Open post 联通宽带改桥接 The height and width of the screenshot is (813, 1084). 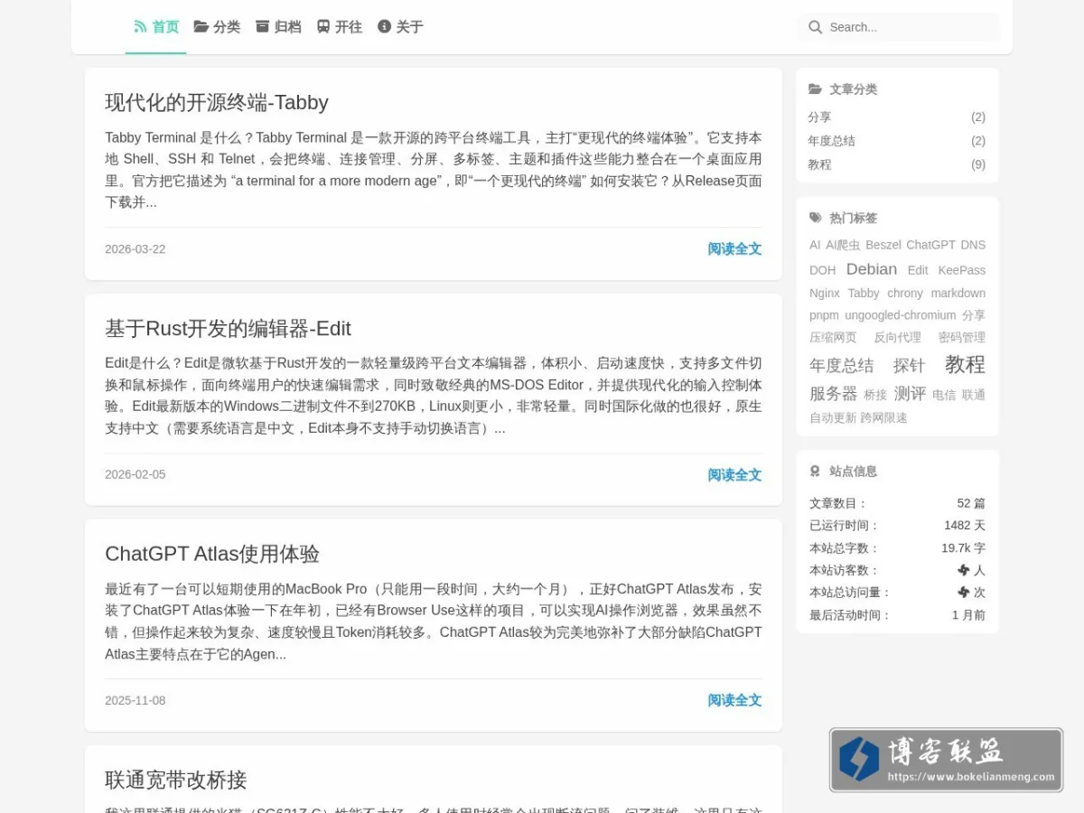pos(176,780)
